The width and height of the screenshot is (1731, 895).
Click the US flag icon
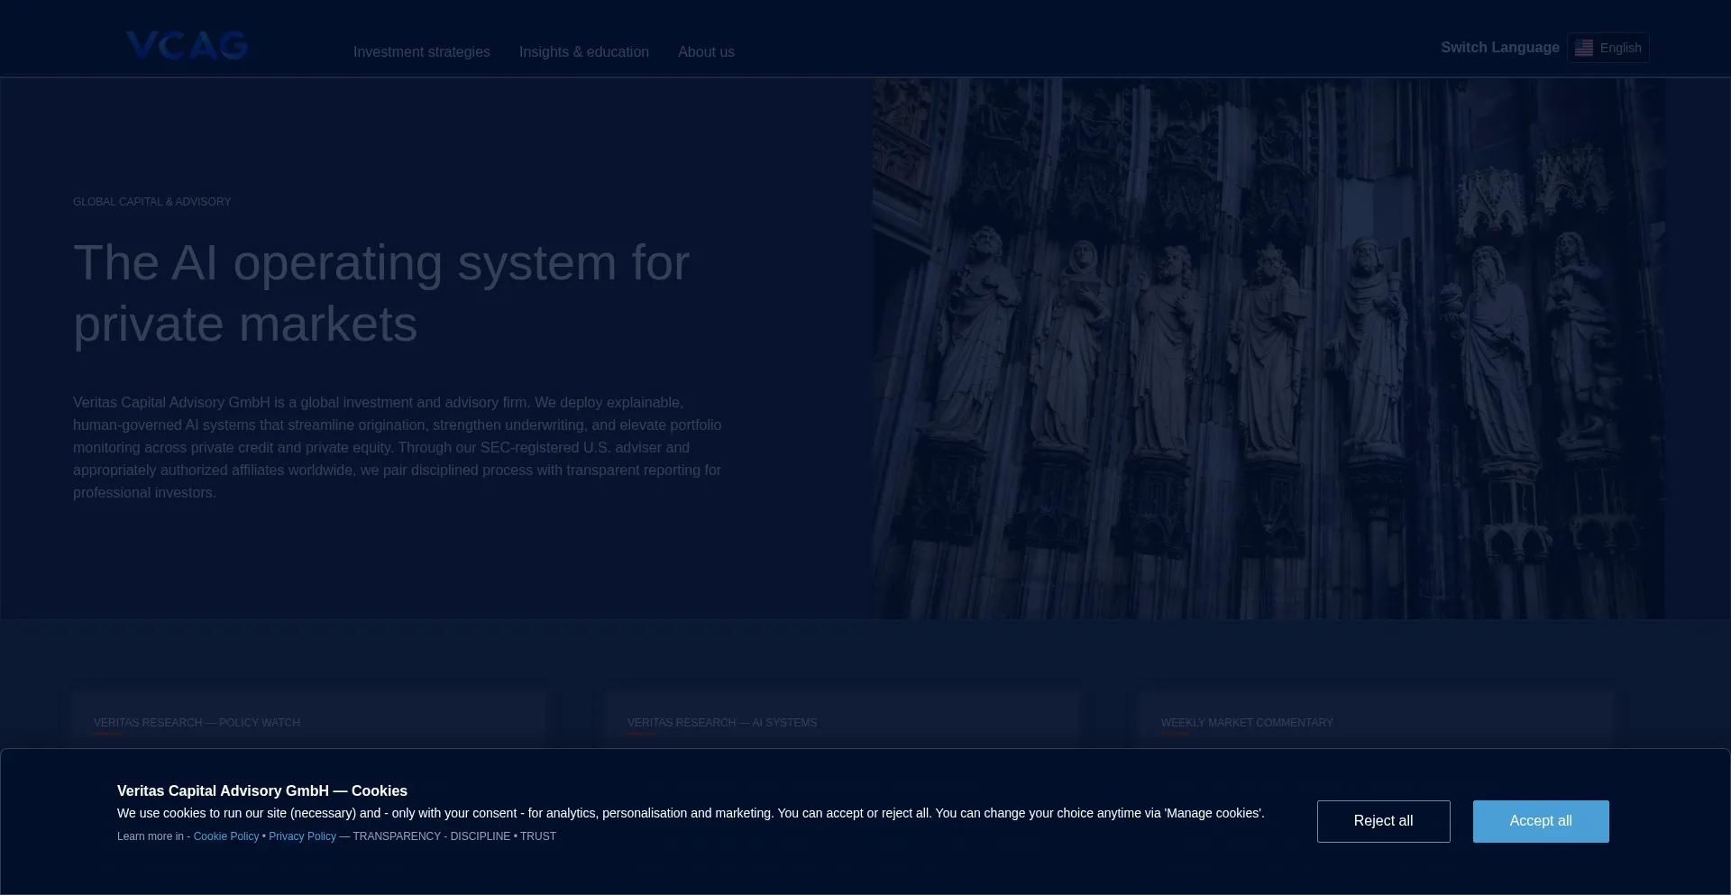[1584, 47]
